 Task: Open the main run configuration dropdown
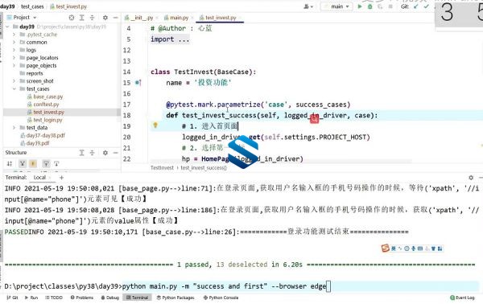click(x=336, y=6)
